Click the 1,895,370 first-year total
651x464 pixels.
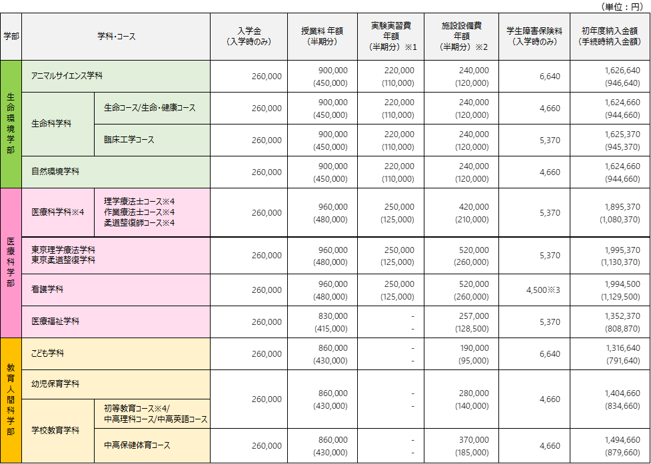[x=622, y=207]
